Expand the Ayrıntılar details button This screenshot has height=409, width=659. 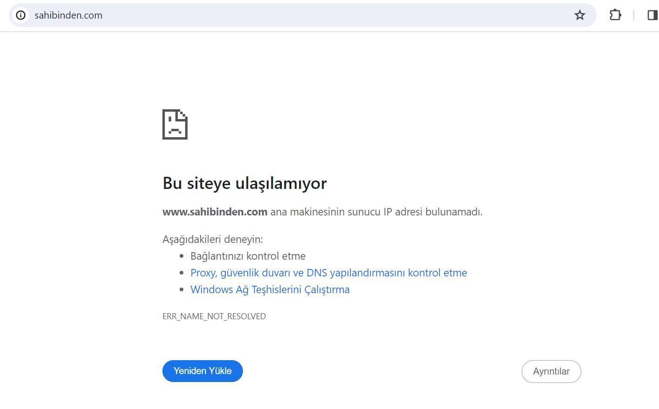click(551, 371)
